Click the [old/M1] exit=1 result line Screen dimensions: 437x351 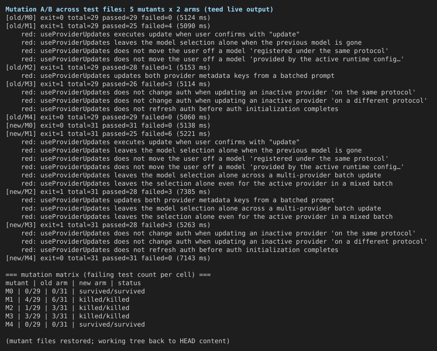click(x=108, y=26)
